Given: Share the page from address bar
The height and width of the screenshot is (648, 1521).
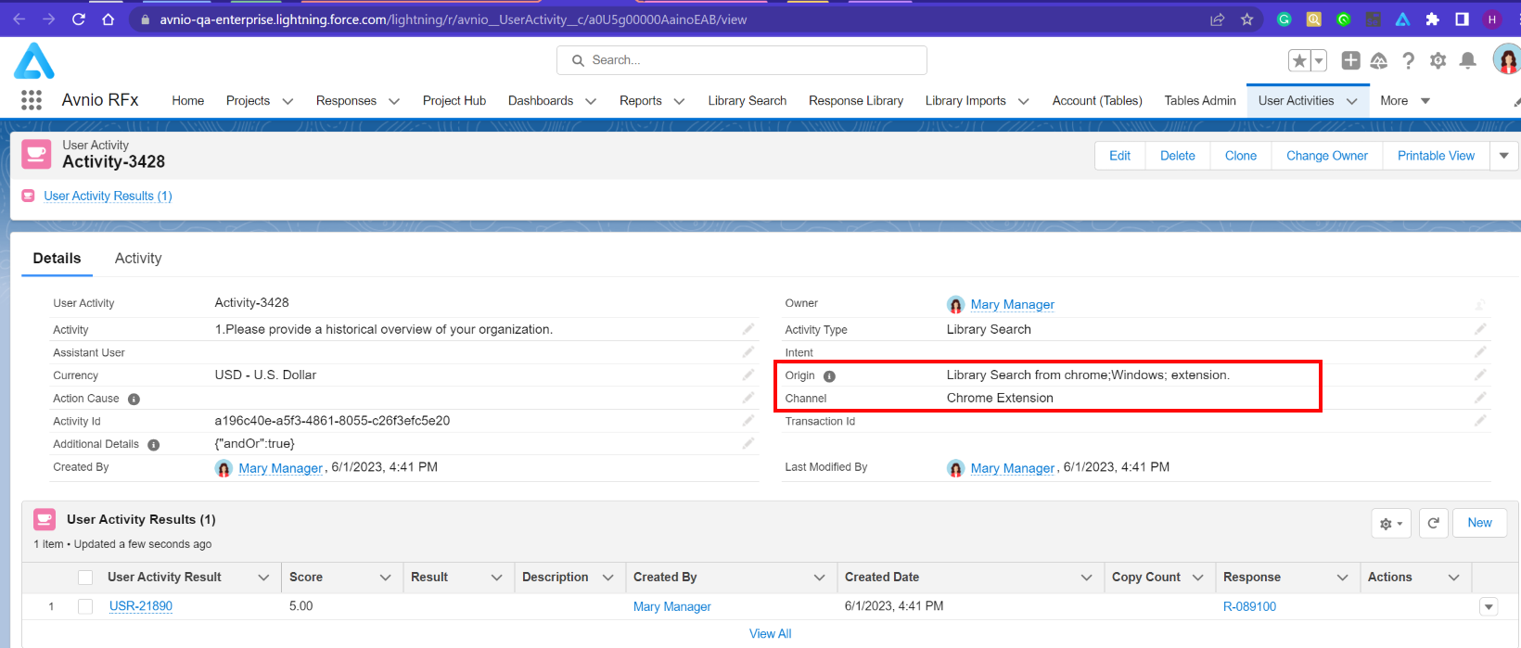Looking at the screenshot, I should click(x=1217, y=19).
